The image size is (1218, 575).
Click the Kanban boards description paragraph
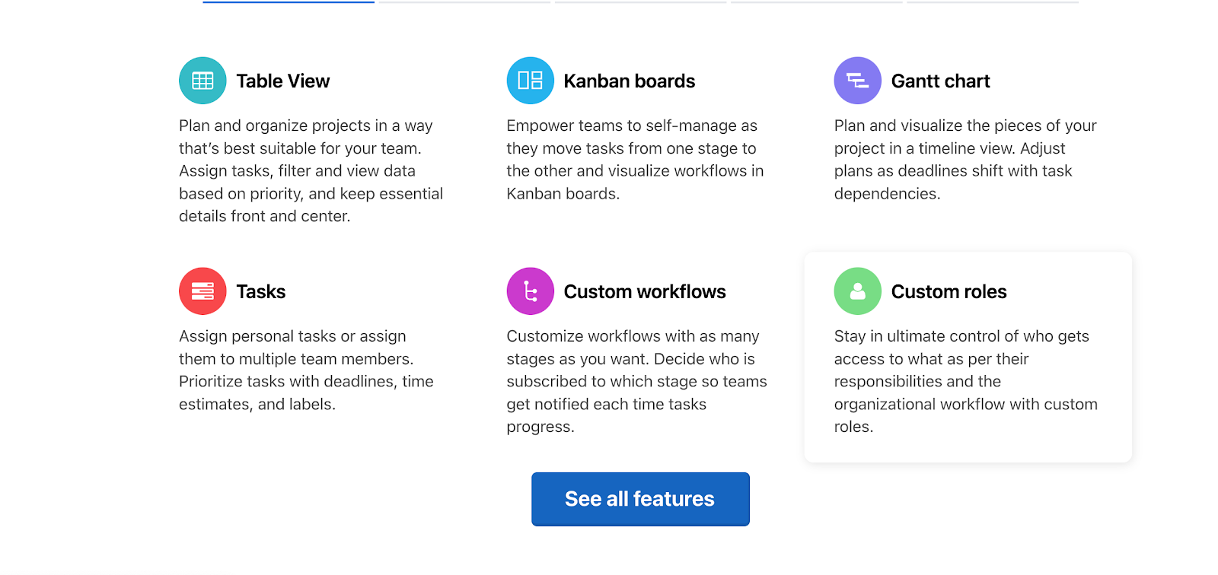(x=635, y=160)
